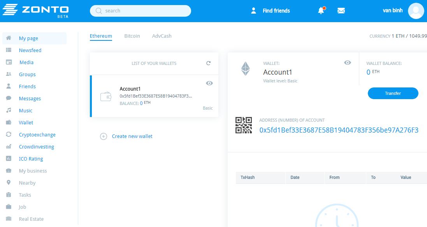
Task: Click the Tasks clipboard icon
Action: (9, 195)
